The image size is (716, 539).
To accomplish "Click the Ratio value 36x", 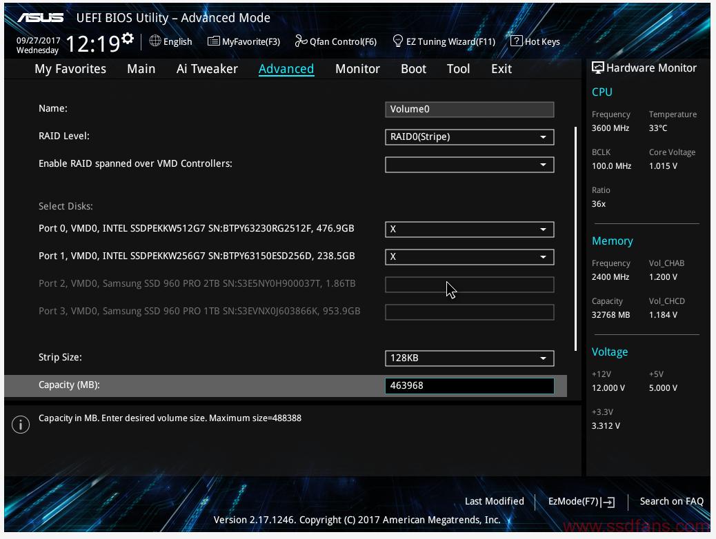I will (x=599, y=204).
